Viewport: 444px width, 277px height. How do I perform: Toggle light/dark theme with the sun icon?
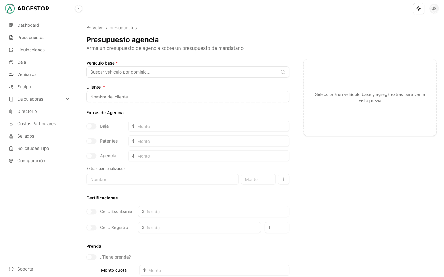click(x=419, y=9)
